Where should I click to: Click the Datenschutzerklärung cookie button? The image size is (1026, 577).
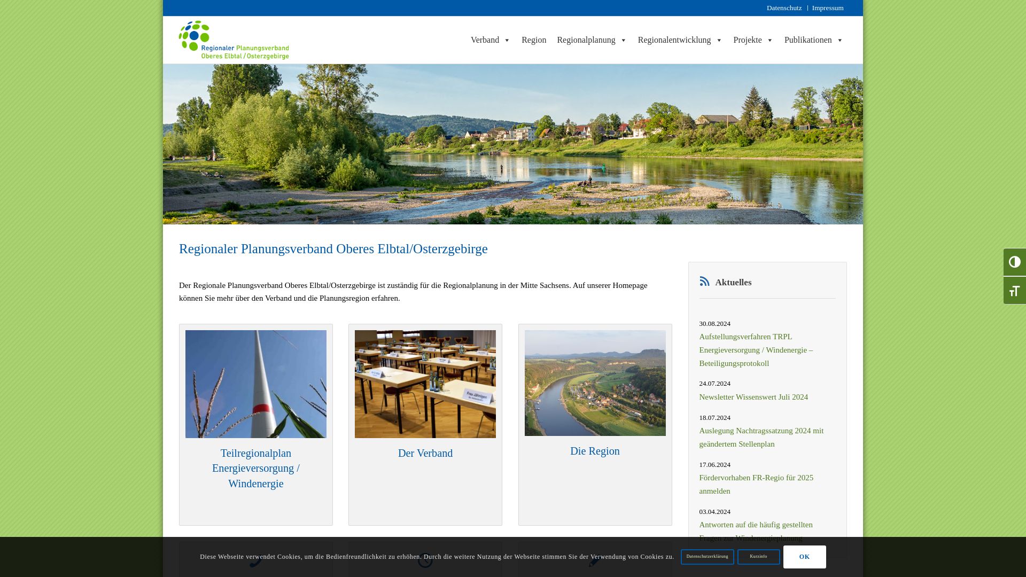click(x=707, y=557)
